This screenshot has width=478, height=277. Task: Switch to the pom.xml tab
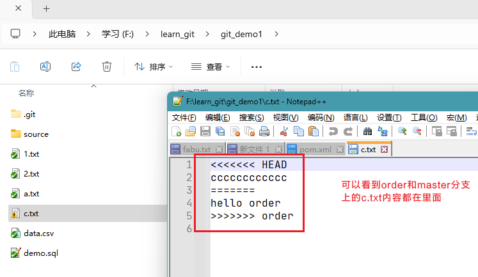315,149
